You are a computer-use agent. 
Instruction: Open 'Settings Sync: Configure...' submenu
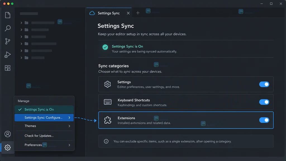44,118
